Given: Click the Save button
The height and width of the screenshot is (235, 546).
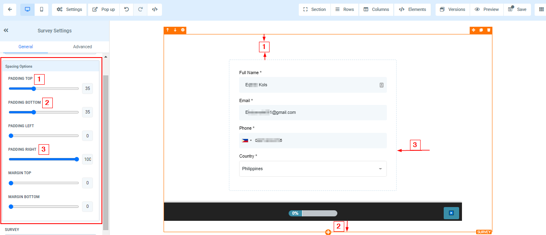Looking at the screenshot, I should tap(517, 9).
